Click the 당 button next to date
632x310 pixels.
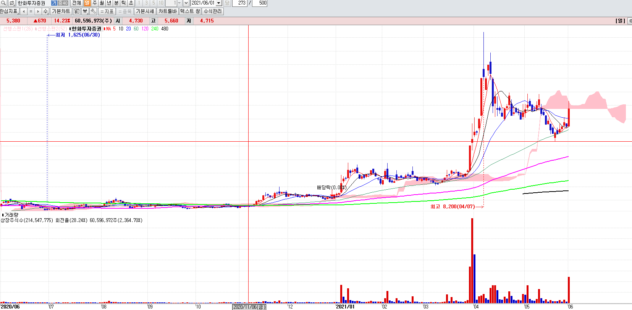tap(227, 3)
